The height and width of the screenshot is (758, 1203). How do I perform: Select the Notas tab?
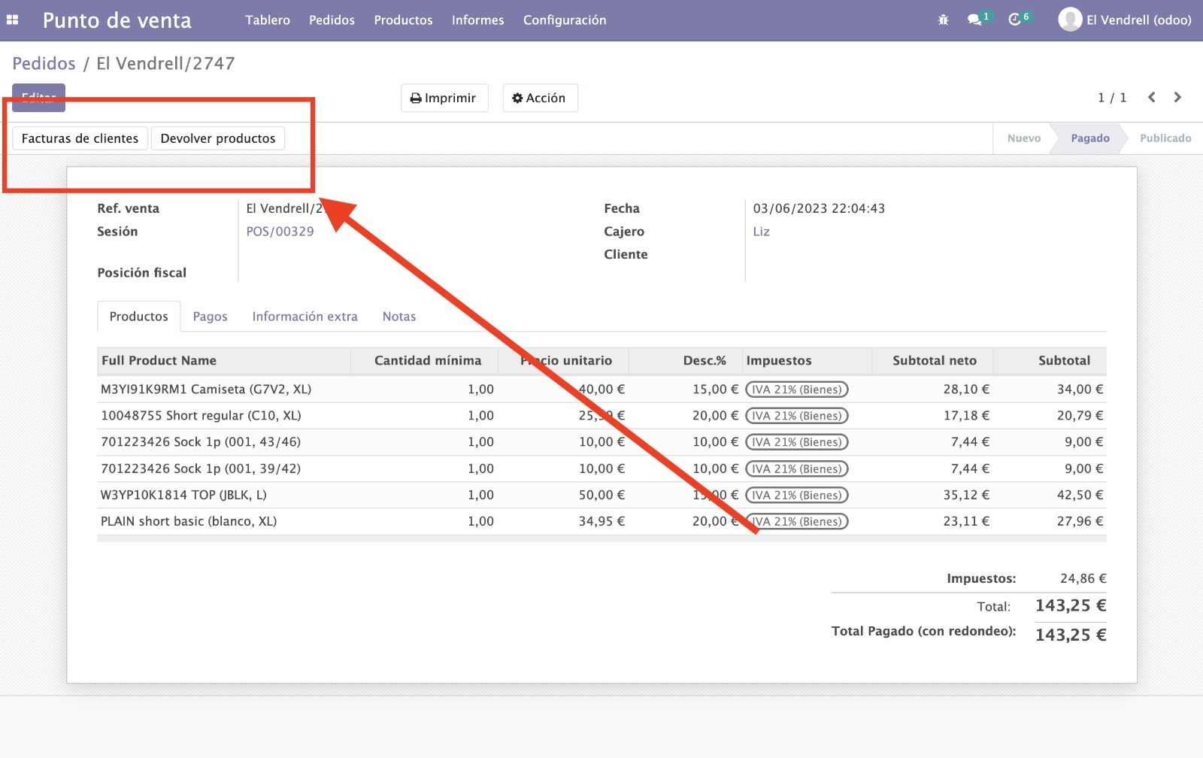click(398, 317)
